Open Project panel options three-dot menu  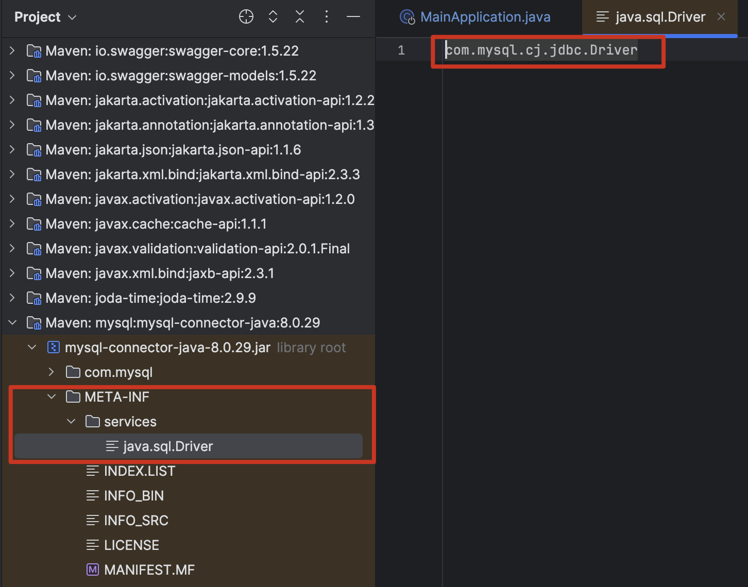click(x=327, y=17)
